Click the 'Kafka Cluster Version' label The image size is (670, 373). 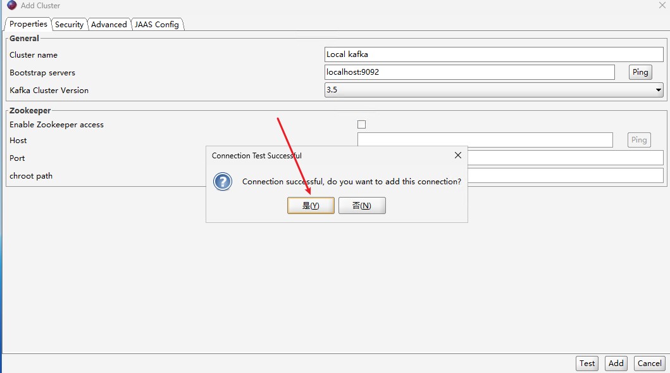point(49,91)
